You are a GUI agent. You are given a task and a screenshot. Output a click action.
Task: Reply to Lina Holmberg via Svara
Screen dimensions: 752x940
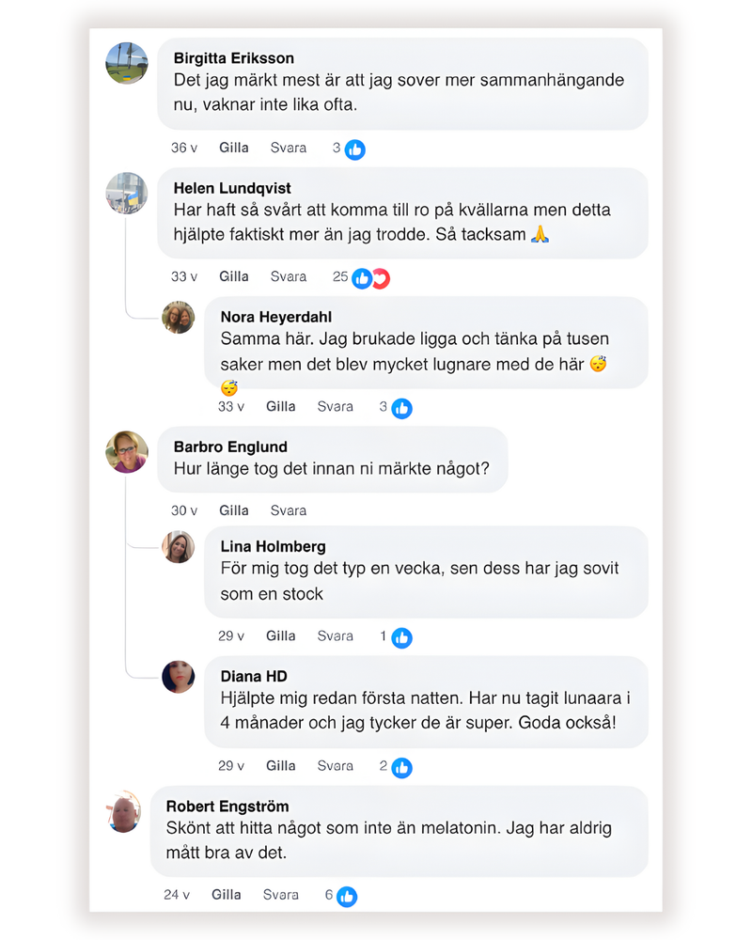[335, 636]
